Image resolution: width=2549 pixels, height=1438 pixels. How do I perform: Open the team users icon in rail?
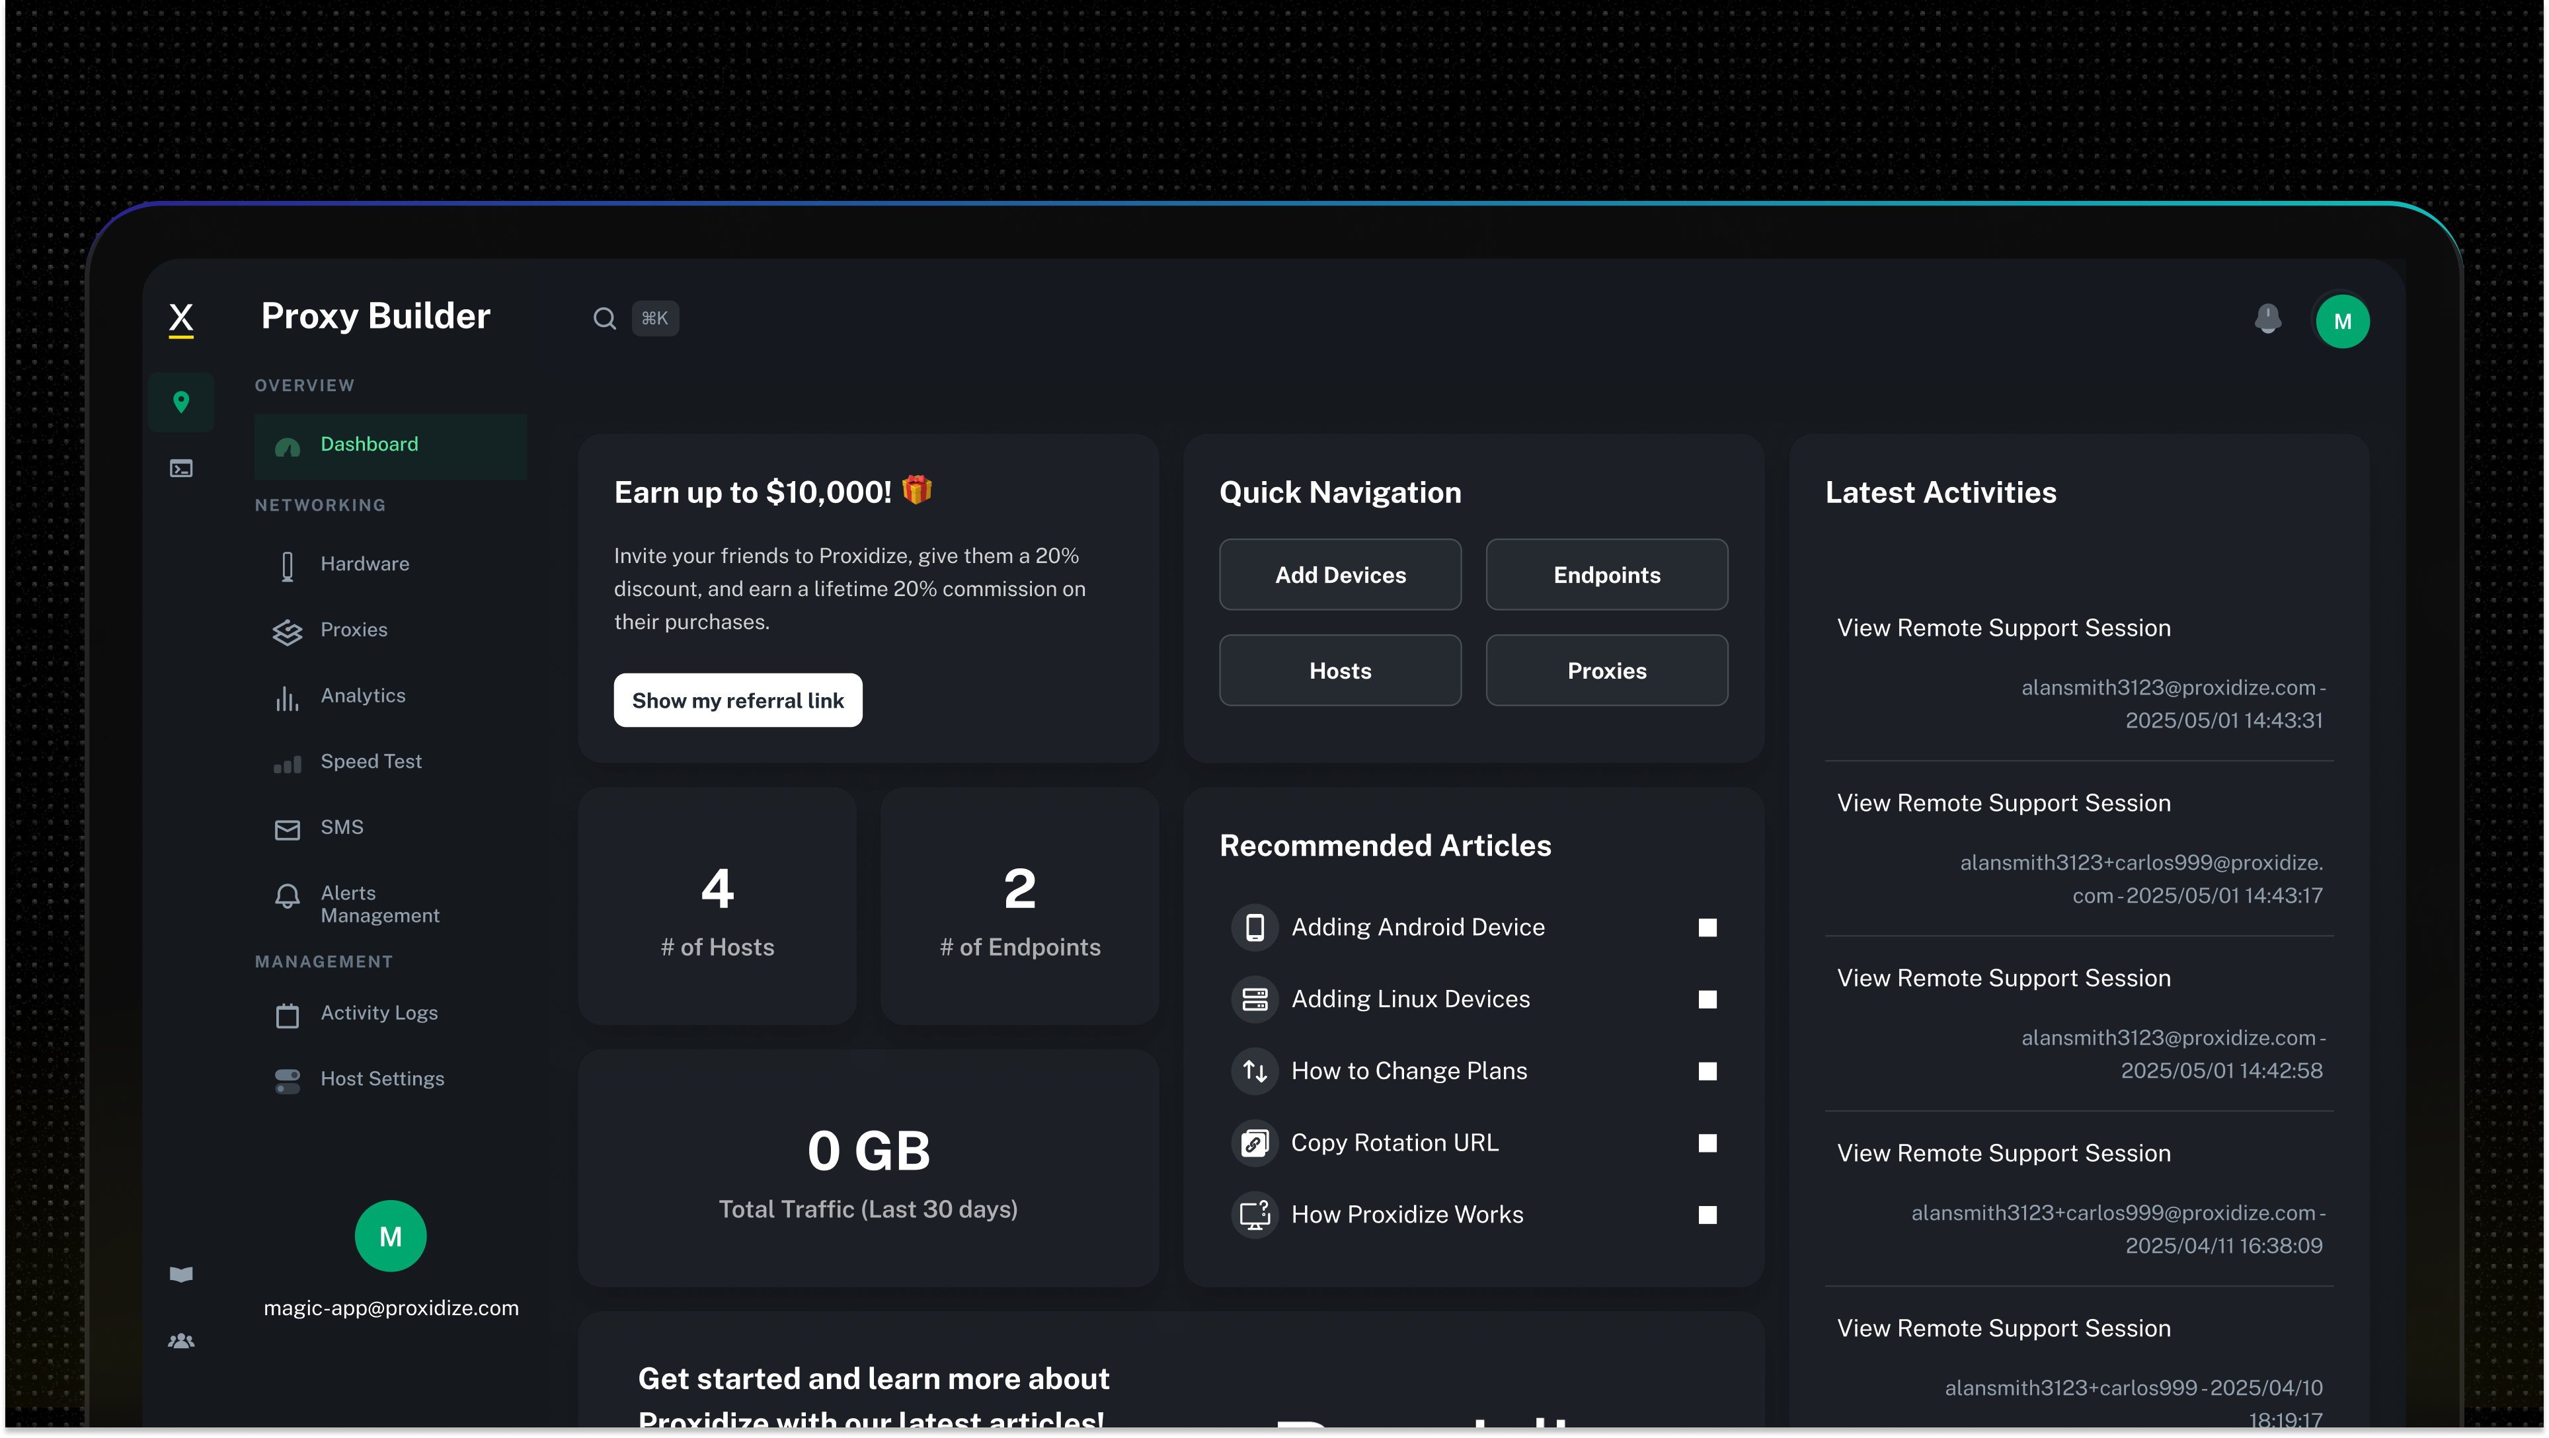click(181, 1341)
